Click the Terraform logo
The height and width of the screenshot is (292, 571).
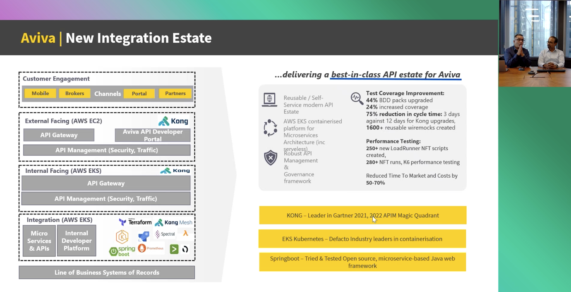pos(135,222)
